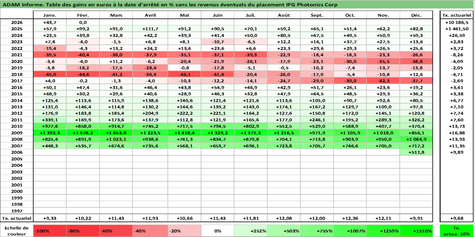Click December 2006 value +511,8
Viewport: 475px width, 237px height.
tap(416, 152)
